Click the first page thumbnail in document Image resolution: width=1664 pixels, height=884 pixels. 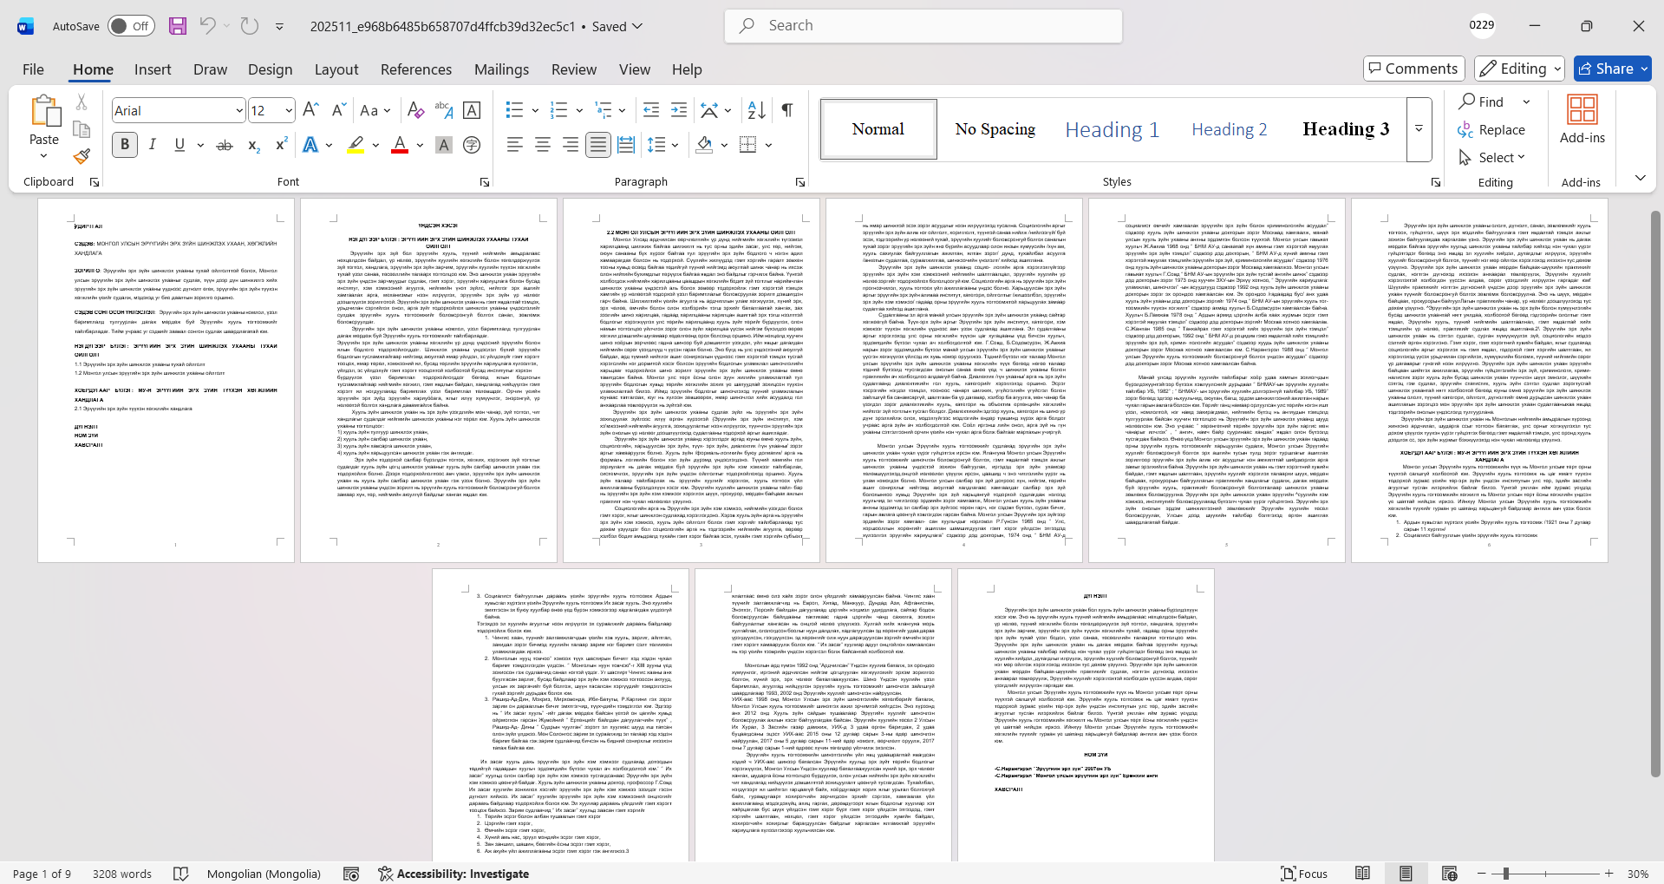click(x=166, y=380)
